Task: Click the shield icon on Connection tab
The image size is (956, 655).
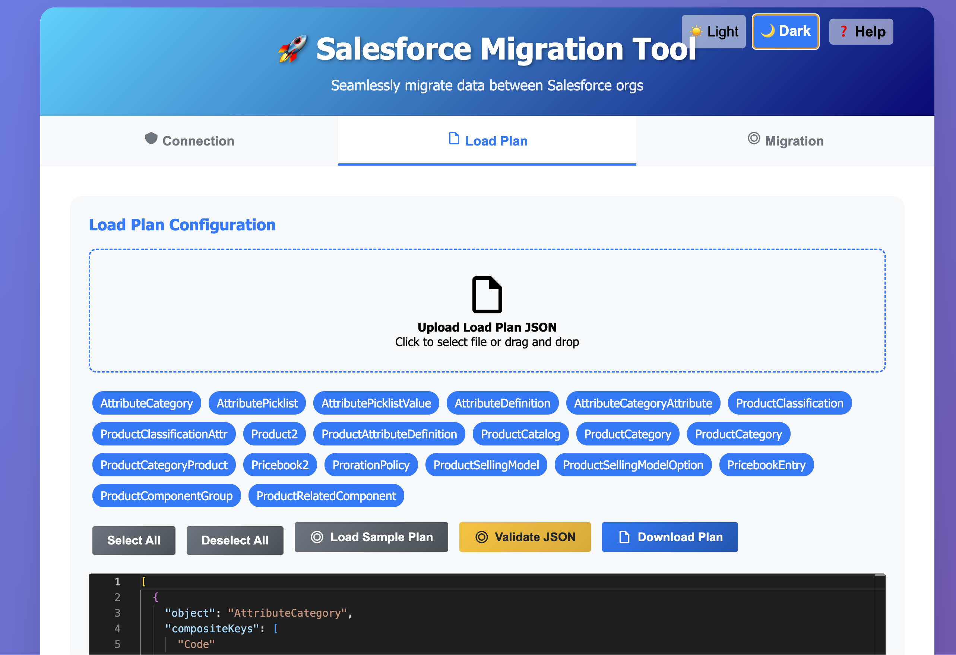Action: [151, 138]
